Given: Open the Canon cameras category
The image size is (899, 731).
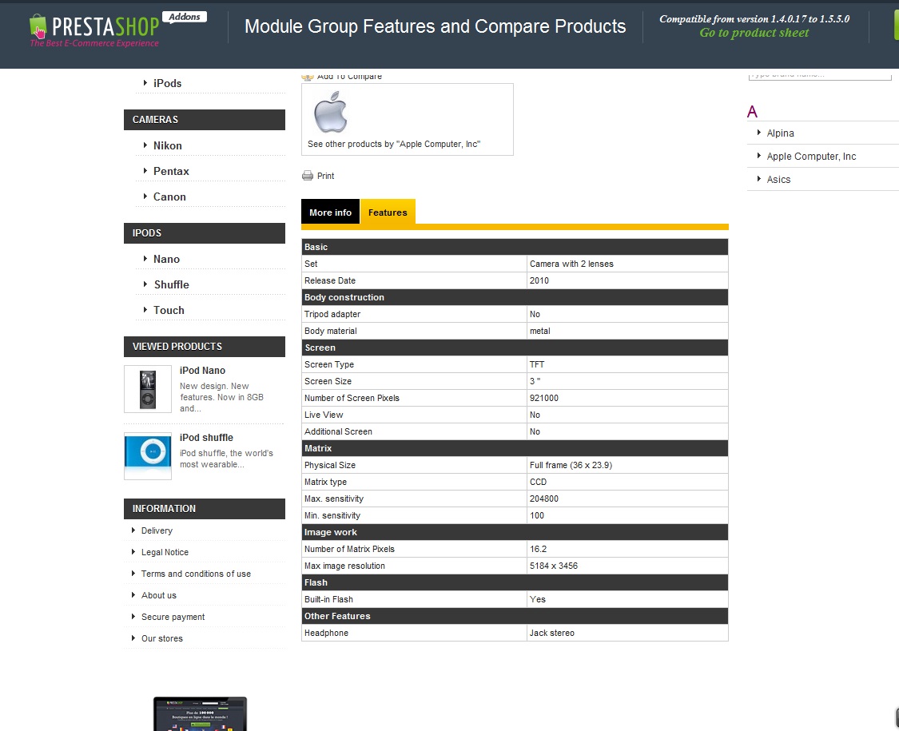Looking at the screenshot, I should 169,197.
